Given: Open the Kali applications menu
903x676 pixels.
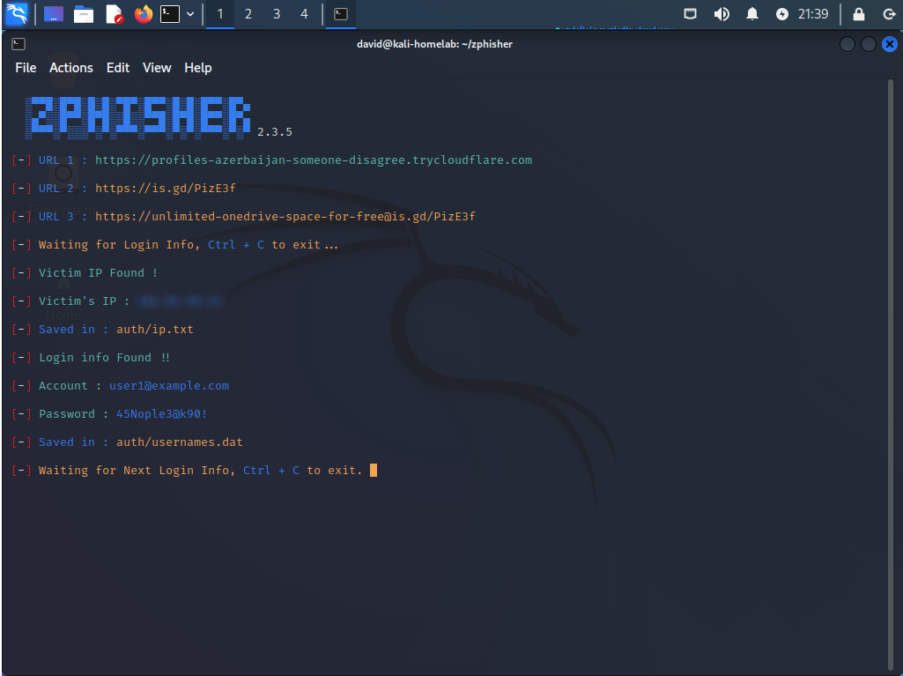Looking at the screenshot, I should coord(17,14).
